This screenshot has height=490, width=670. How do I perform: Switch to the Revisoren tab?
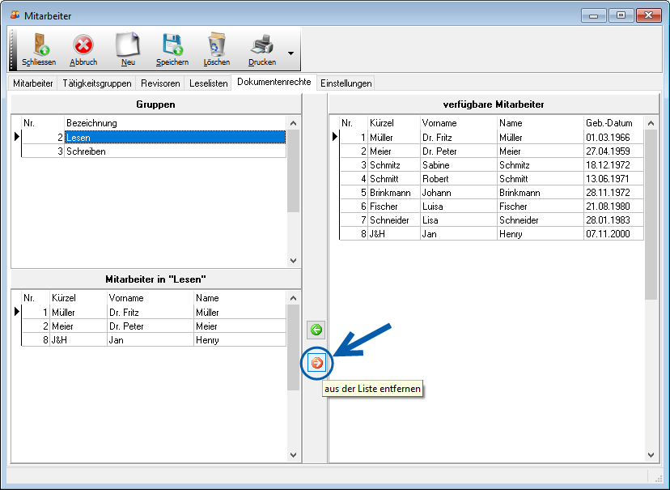(x=160, y=83)
